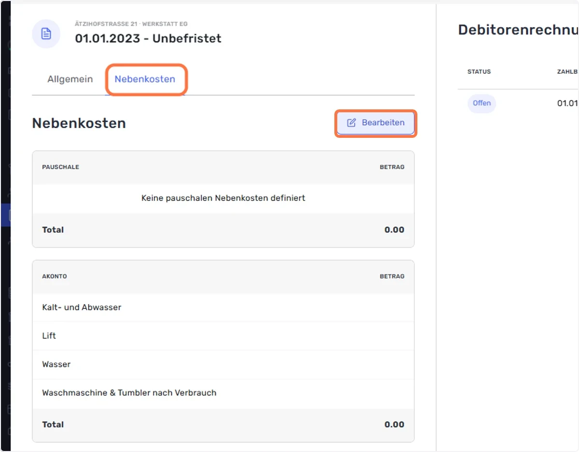Click the Debitorenrechnungen heading
This screenshot has width=579, height=452.
(x=518, y=30)
